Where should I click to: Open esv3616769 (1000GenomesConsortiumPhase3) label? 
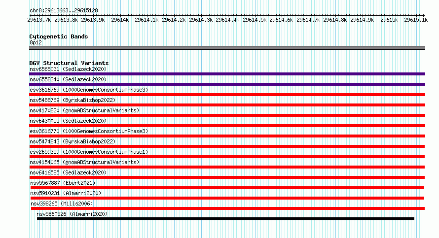tap(89, 90)
